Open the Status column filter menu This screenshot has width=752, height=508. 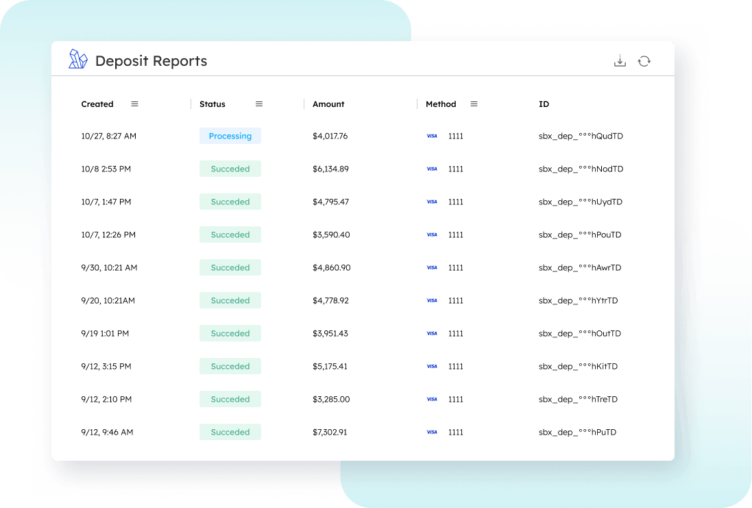pyautogui.click(x=259, y=104)
